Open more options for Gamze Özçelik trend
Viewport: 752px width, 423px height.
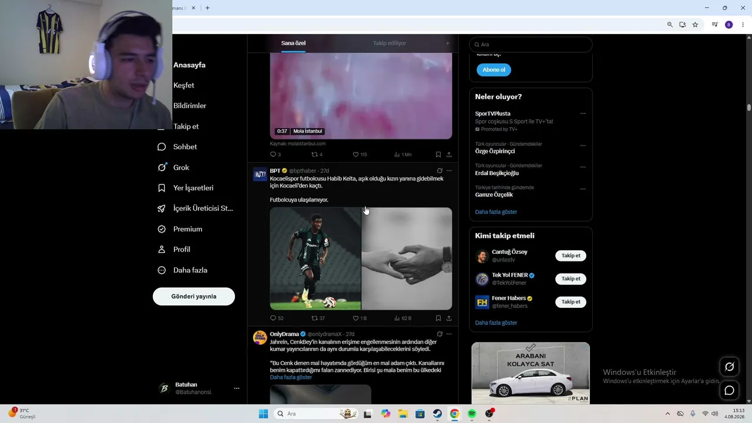coord(583,189)
